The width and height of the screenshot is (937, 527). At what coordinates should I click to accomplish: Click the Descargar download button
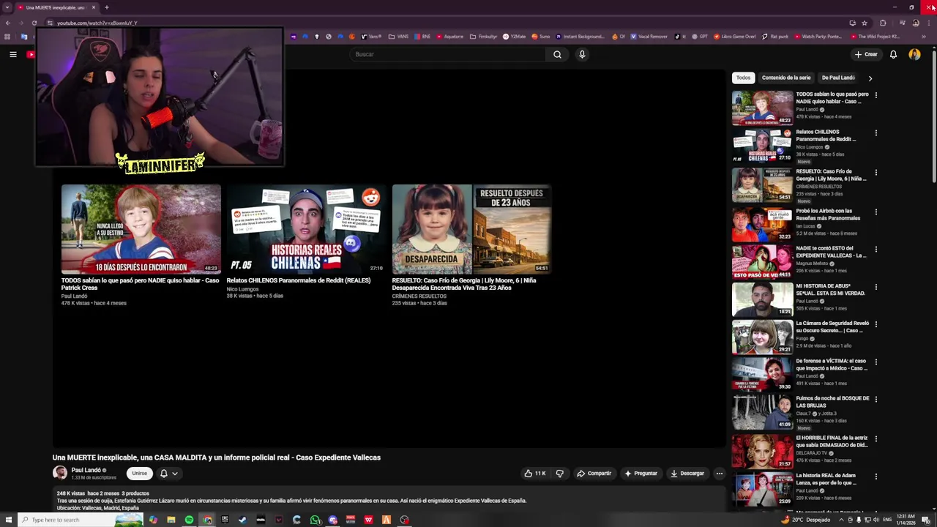point(687,474)
